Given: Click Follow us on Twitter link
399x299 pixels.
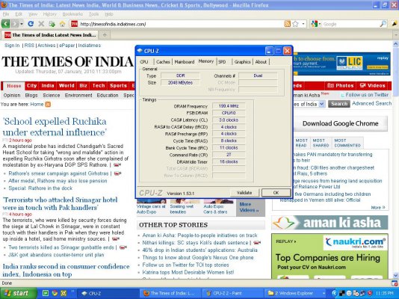Looking at the screenshot, I should [367, 95].
